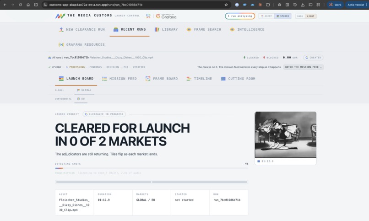
Task: Click the upload arrow icon of New Clearance Run
Action: (61, 29)
